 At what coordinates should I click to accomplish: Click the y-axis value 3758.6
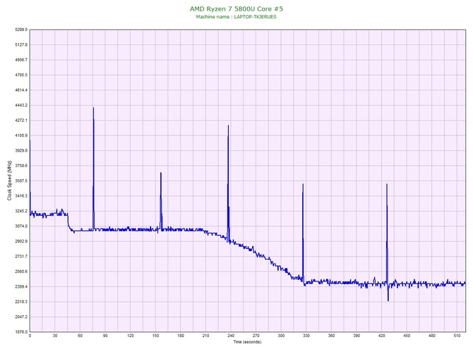[x=21, y=166]
